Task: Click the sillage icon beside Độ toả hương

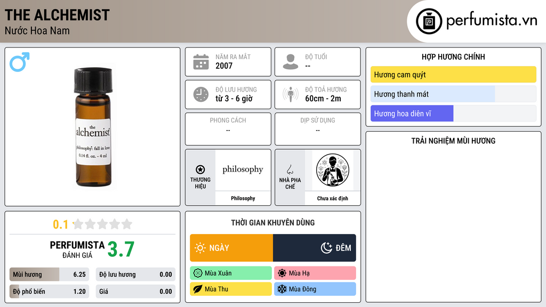Action: 291,94
